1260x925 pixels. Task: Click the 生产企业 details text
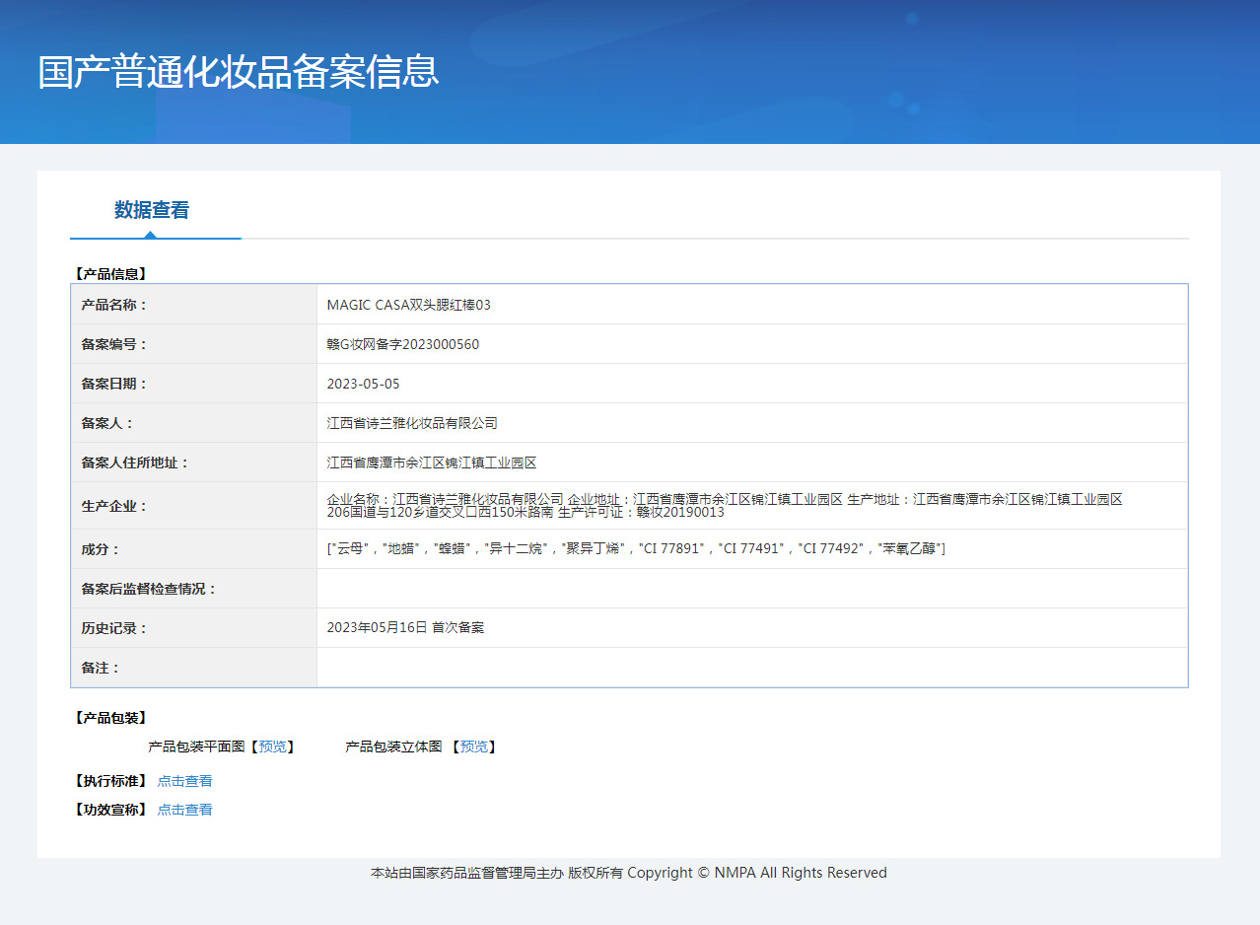[x=724, y=505]
